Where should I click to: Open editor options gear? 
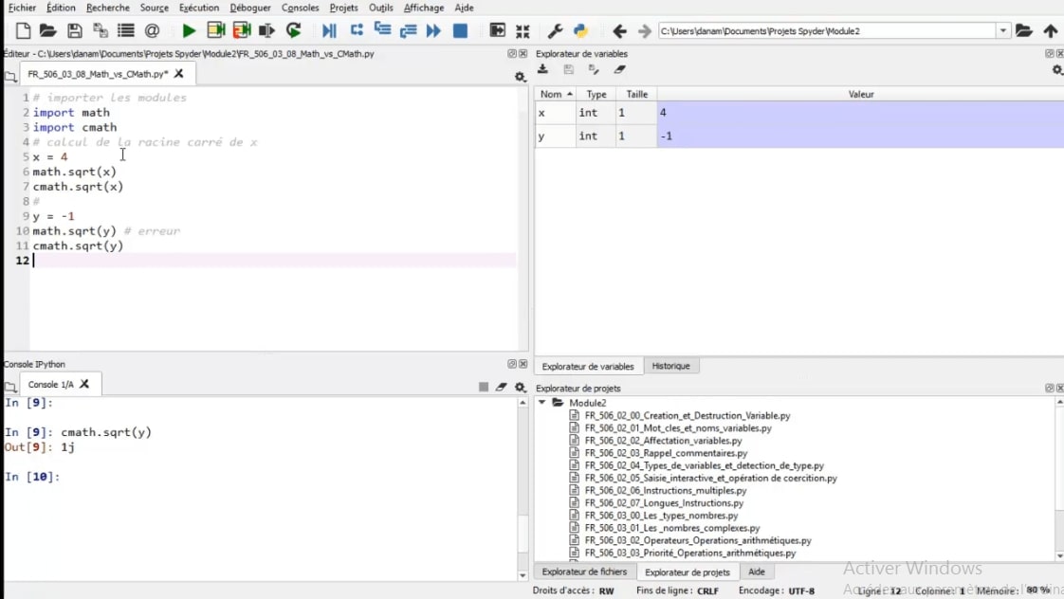[521, 77]
